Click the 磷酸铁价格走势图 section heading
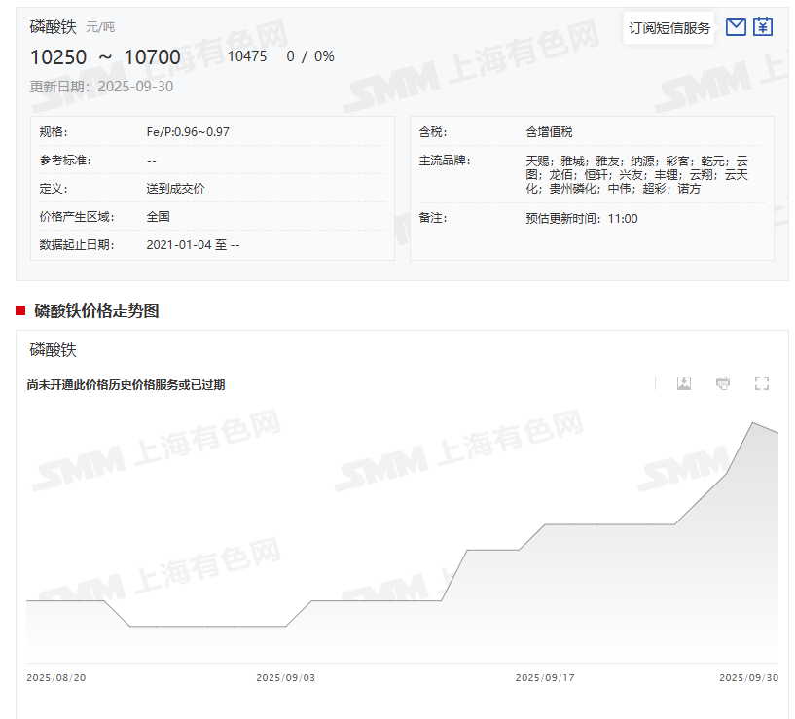795x719 pixels. (x=96, y=311)
